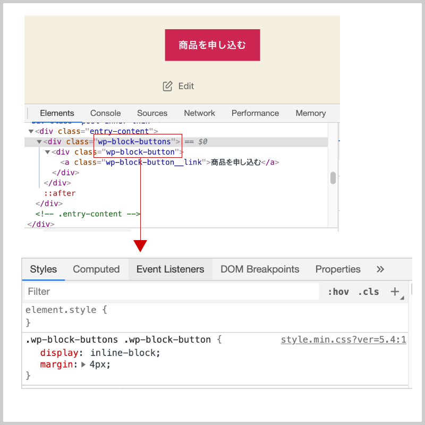Select the wp-block-button__link anchor row
This screenshot has height=425, width=425.
[x=169, y=163]
